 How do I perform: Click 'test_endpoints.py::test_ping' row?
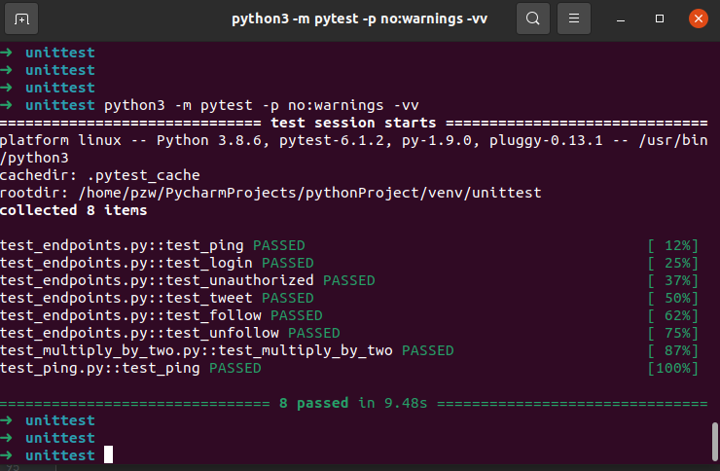[349, 245]
